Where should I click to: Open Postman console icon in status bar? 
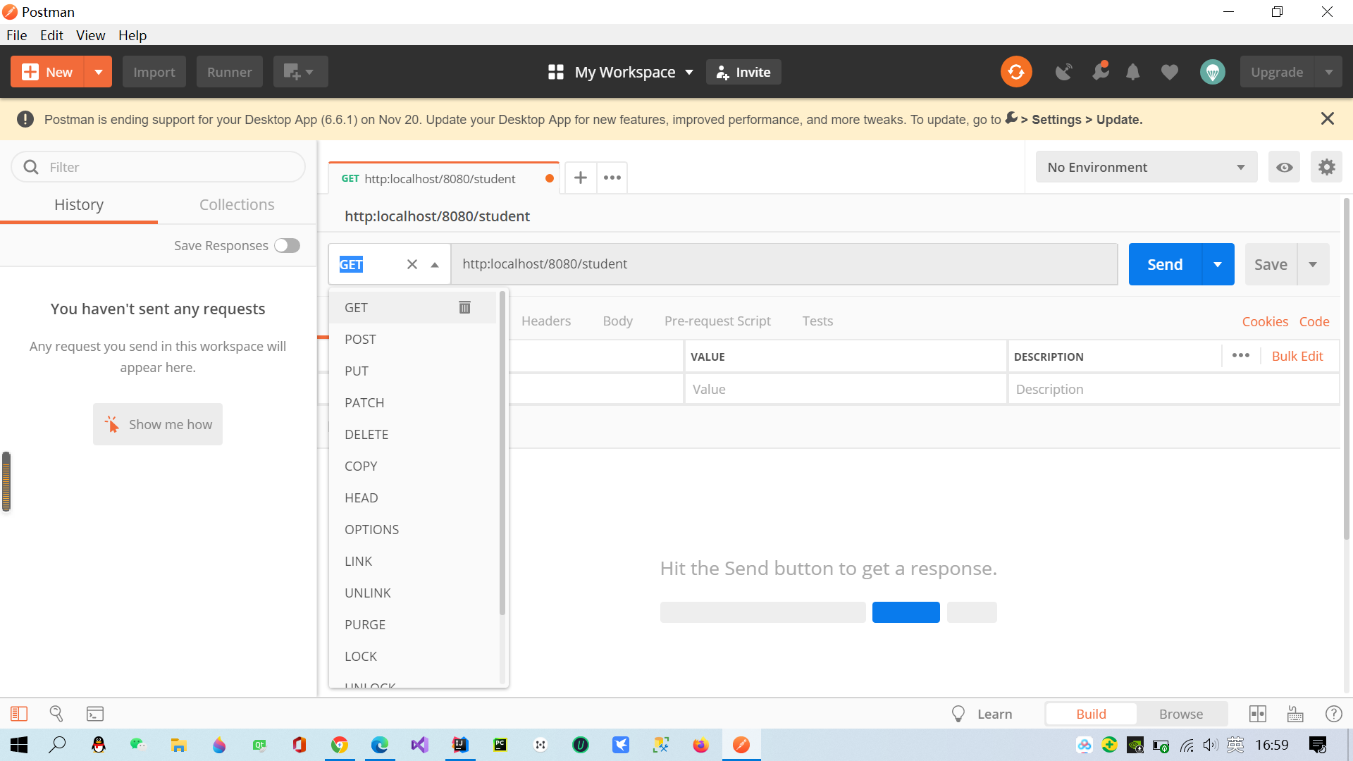tap(95, 714)
